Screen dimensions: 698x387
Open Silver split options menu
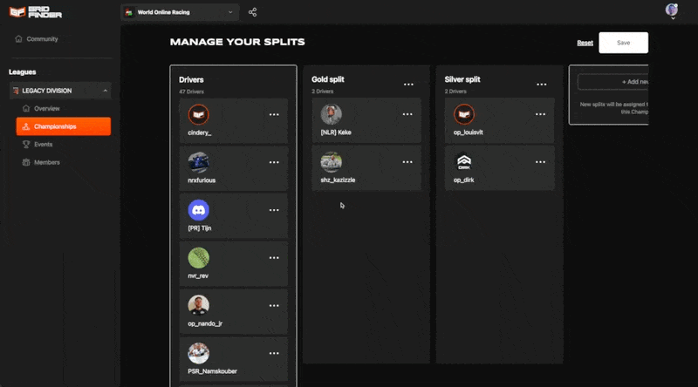542,85
